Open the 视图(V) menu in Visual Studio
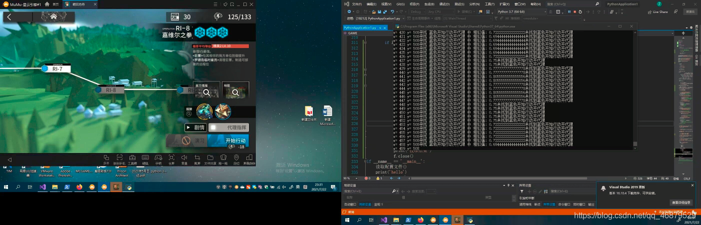The width and height of the screenshot is (701, 225). 386,4
